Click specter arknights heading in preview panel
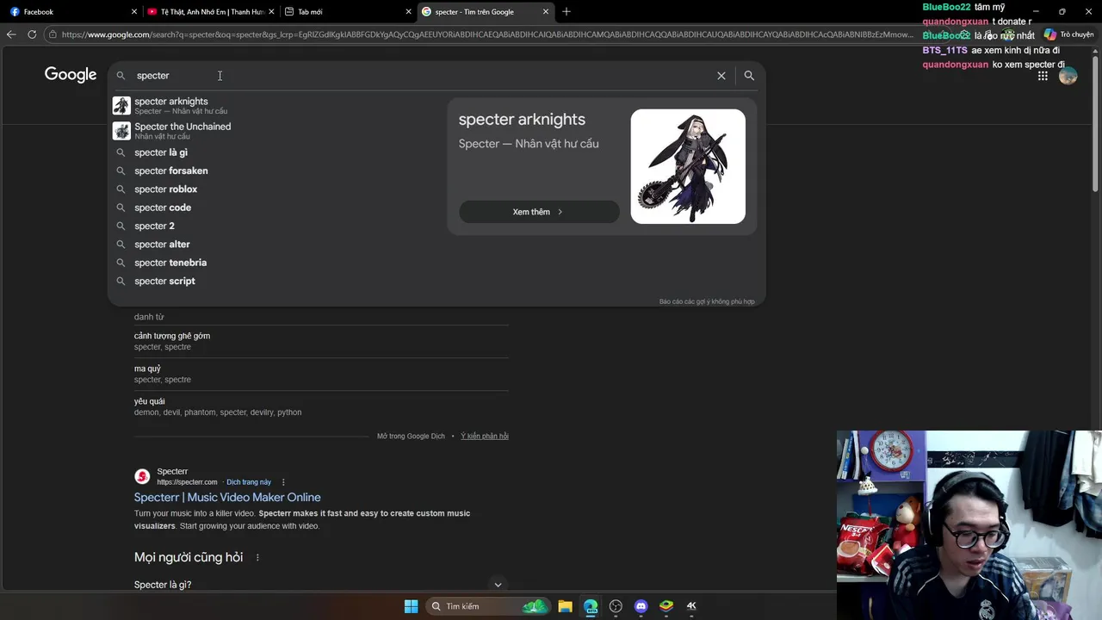Screen dimensions: 1102x620 [x=522, y=120]
